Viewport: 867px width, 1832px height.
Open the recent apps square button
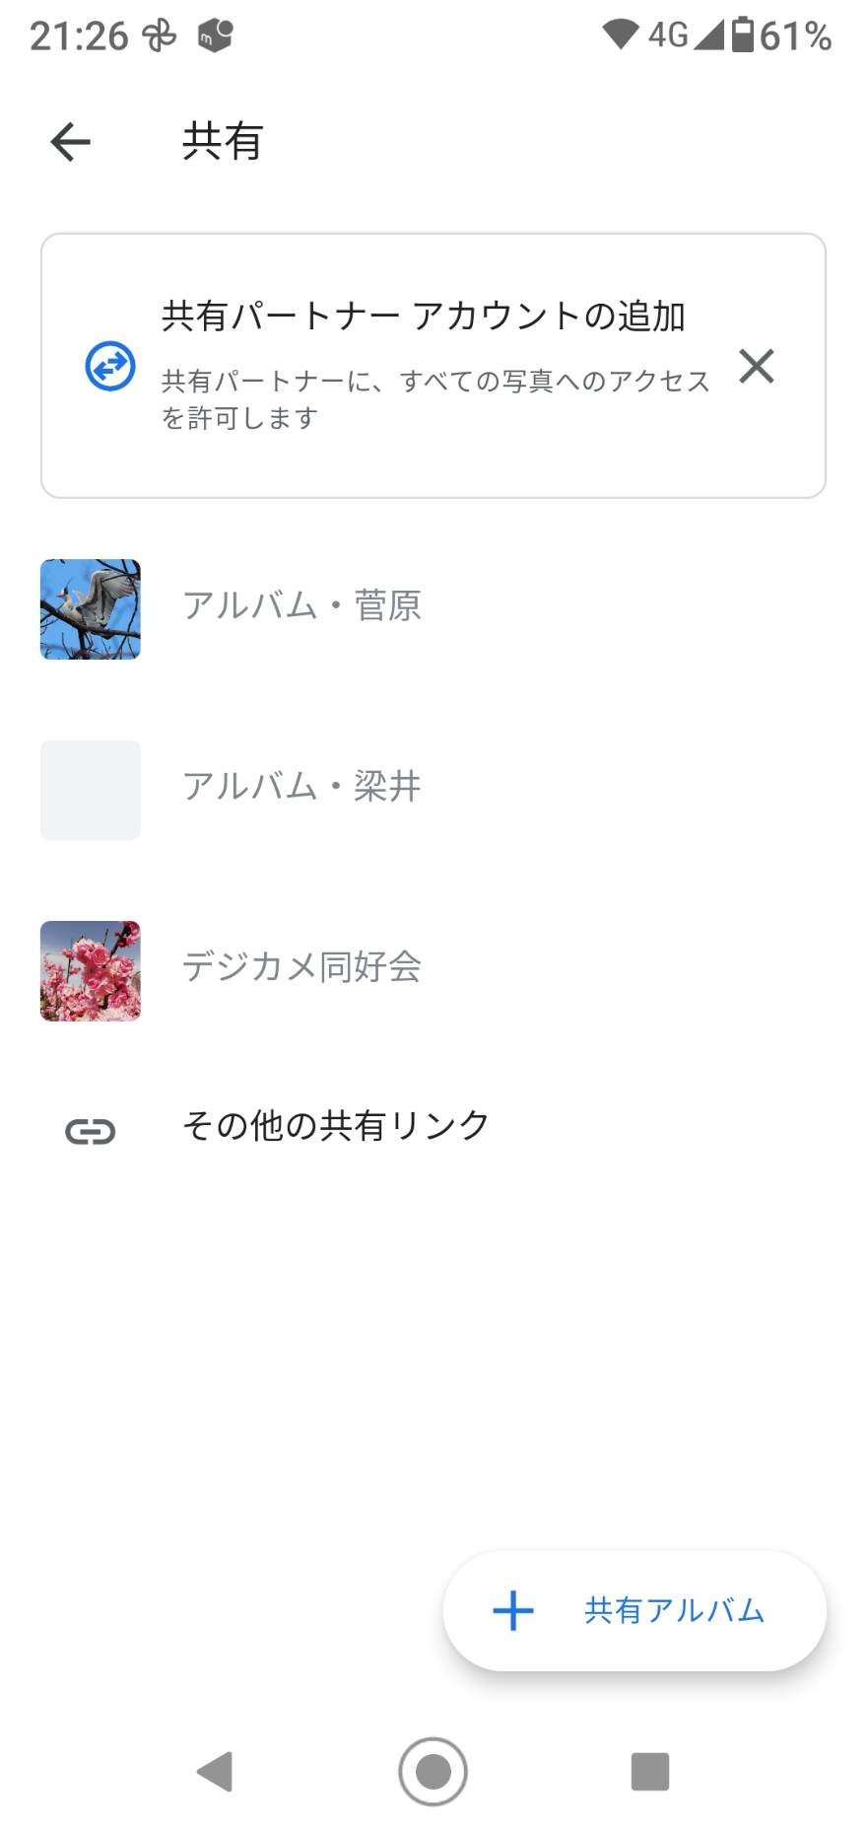coord(649,1771)
